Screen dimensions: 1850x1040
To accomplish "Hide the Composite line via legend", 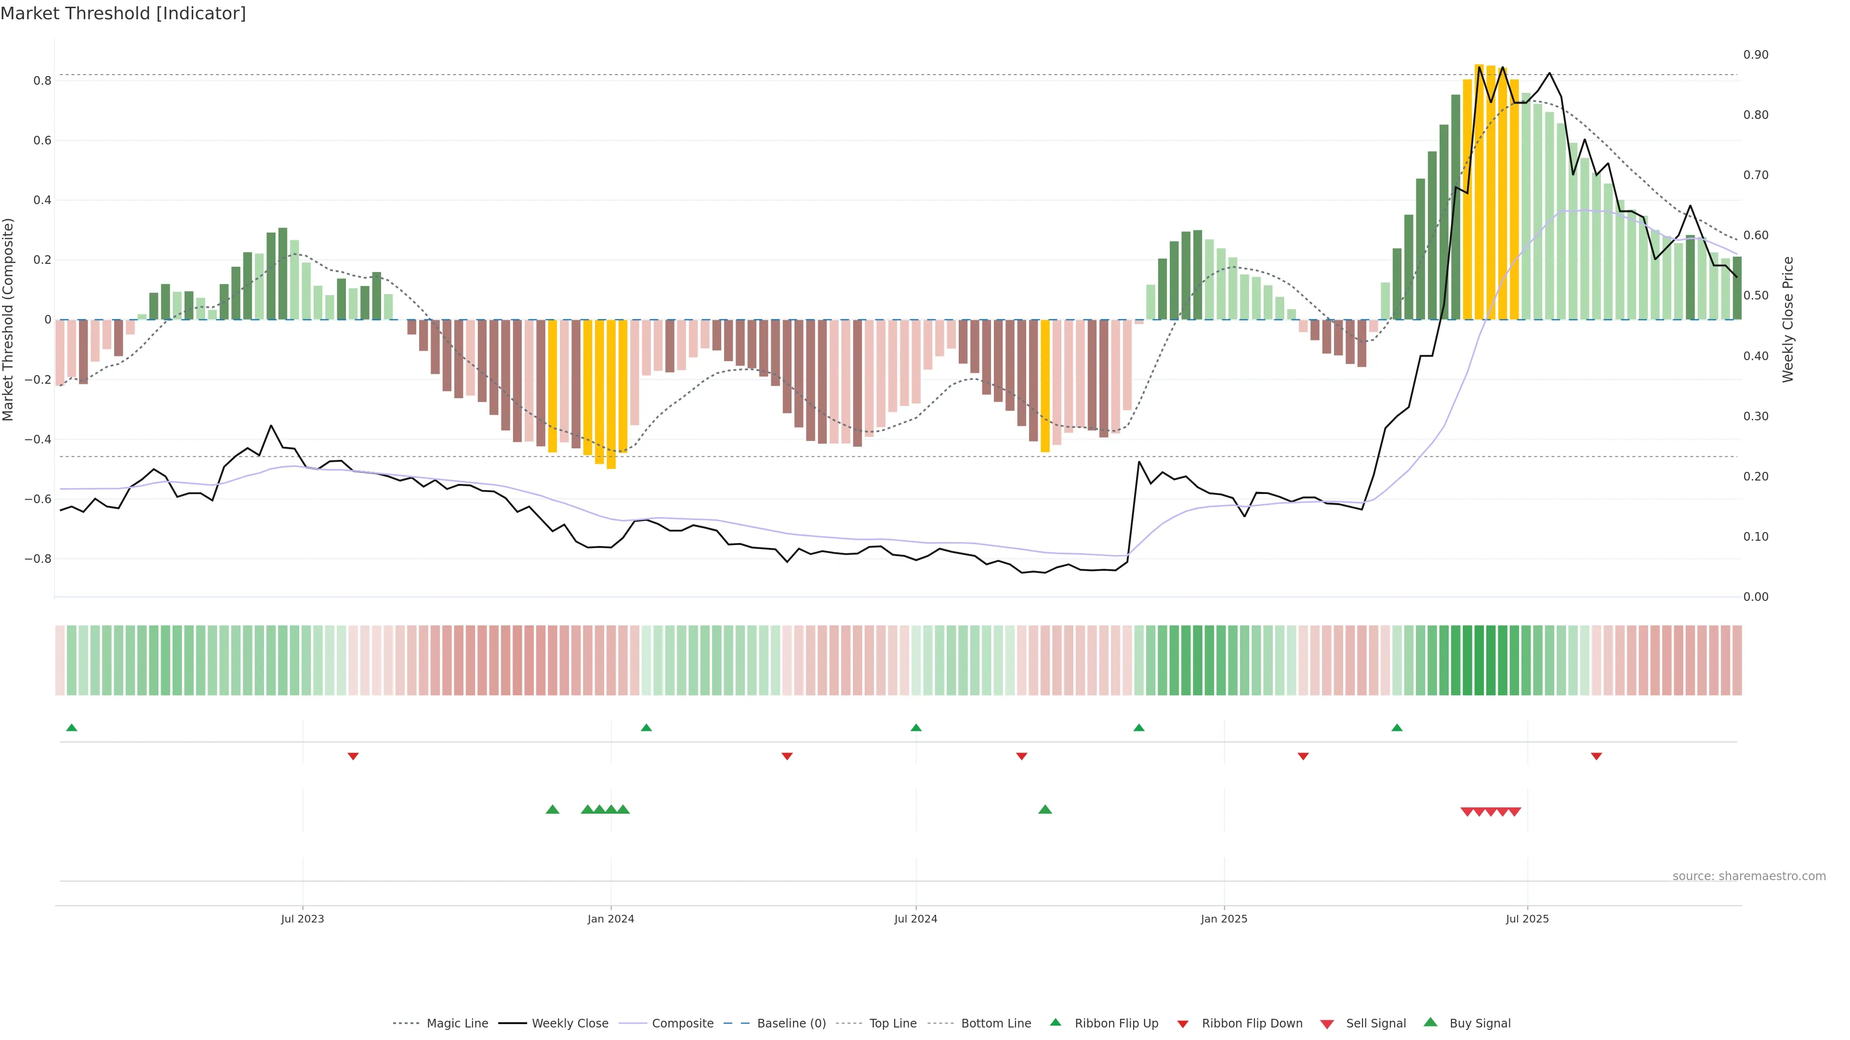I will [682, 1024].
